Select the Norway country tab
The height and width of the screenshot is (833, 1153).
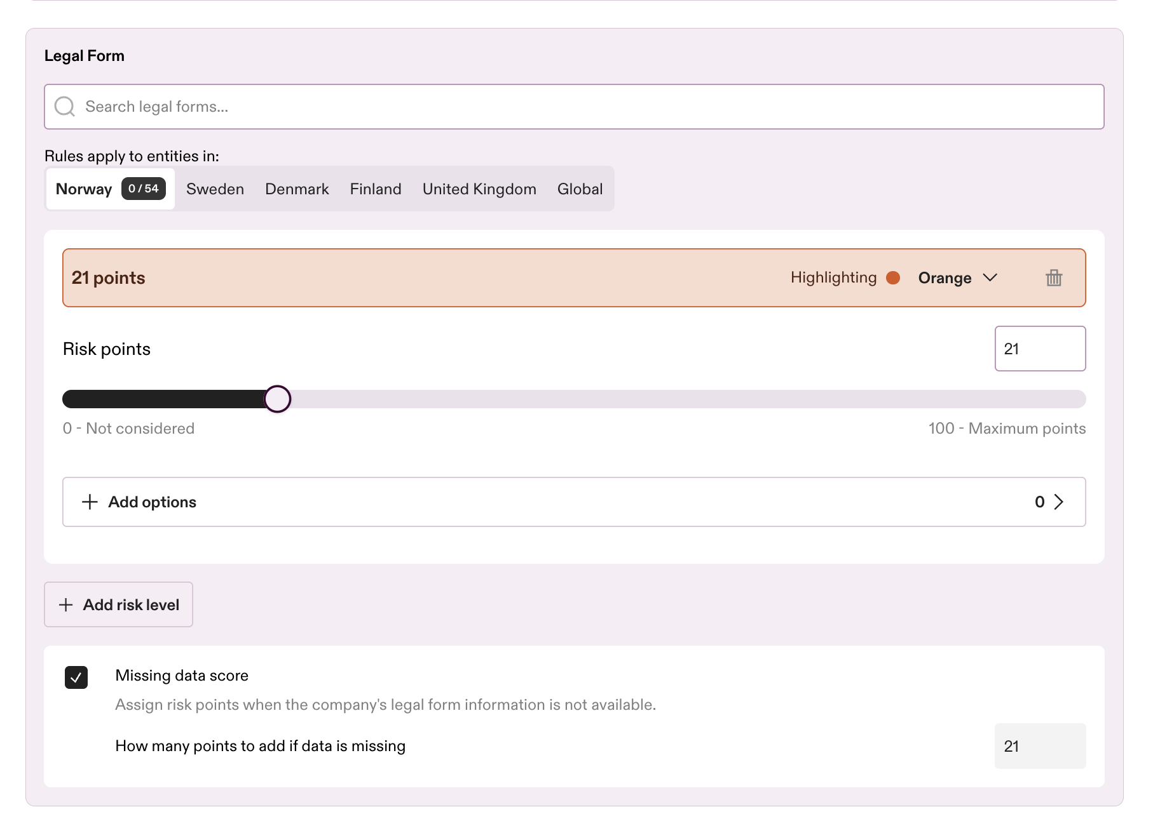coord(111,189)
